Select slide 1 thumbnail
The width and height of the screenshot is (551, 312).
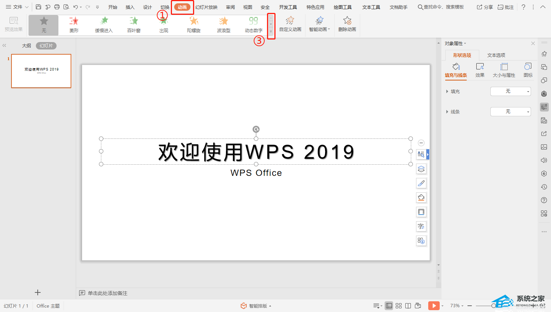pos(41,71)
